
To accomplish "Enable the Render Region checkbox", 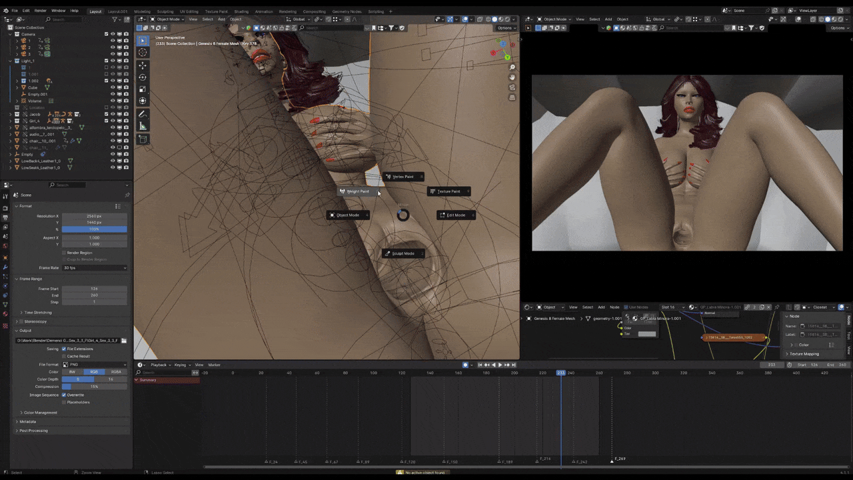I will 65,253.
